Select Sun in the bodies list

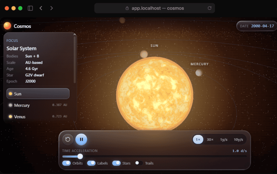tap(38, 94)
